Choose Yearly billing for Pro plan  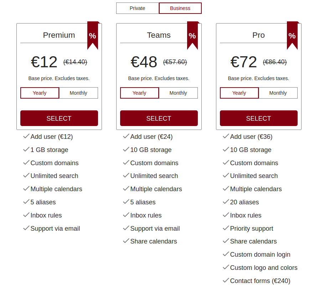click(239, 93)
